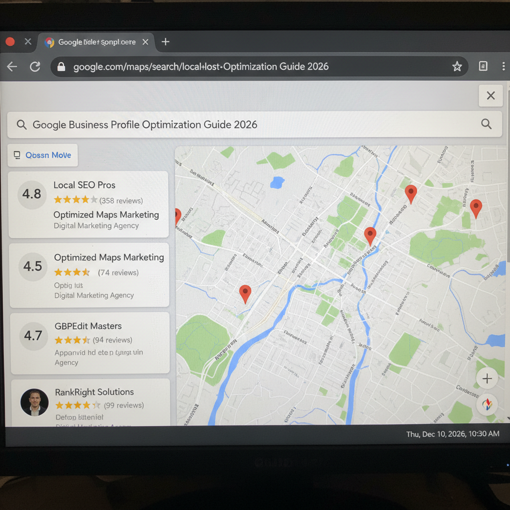The width and height of the screenshot is (510, 510).
Task: Click the browser back arrow
Action: coord(12,67)
